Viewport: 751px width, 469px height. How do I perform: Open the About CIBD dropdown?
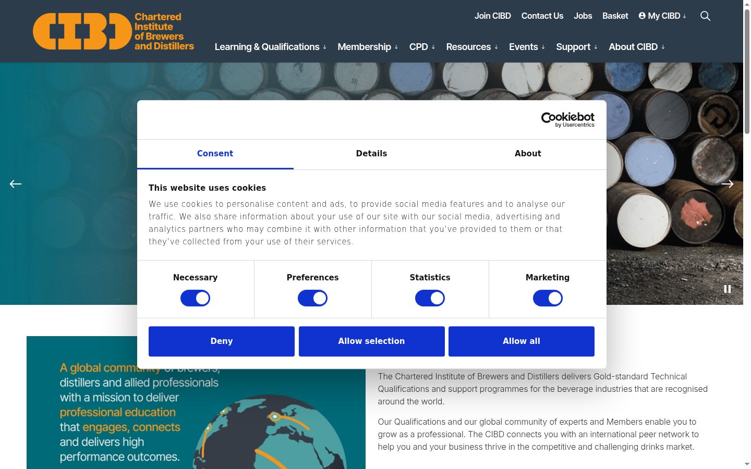pyautogui.click(x=637, y=47)
